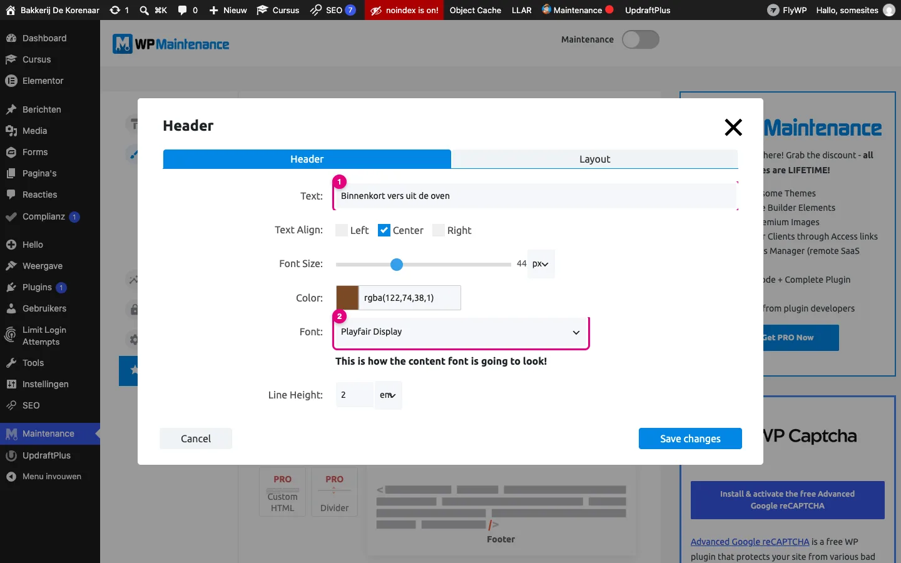Check the Left text align checkbox
The height and width of the screenshot is (563, 901).
pyautogui.click(x=342, y=230)
